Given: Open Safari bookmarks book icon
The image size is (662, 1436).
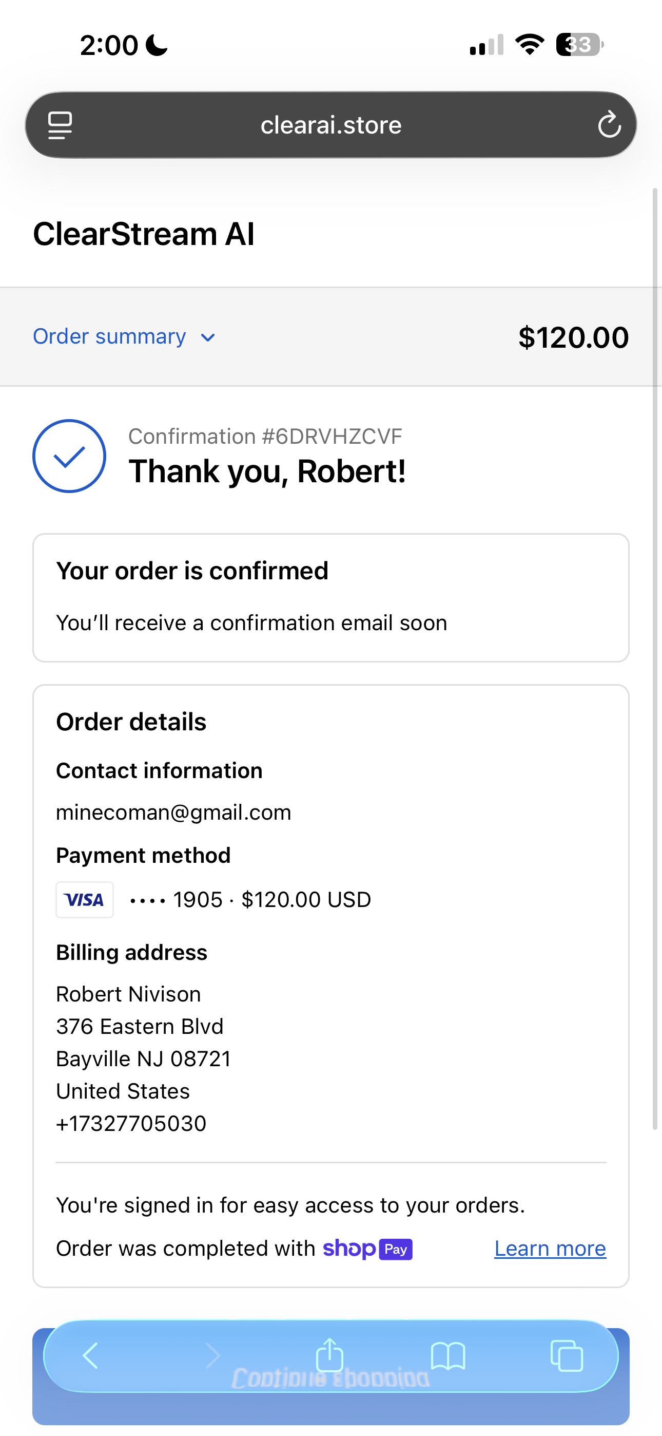Looking at the screenshot, I should click(448, 1356).
